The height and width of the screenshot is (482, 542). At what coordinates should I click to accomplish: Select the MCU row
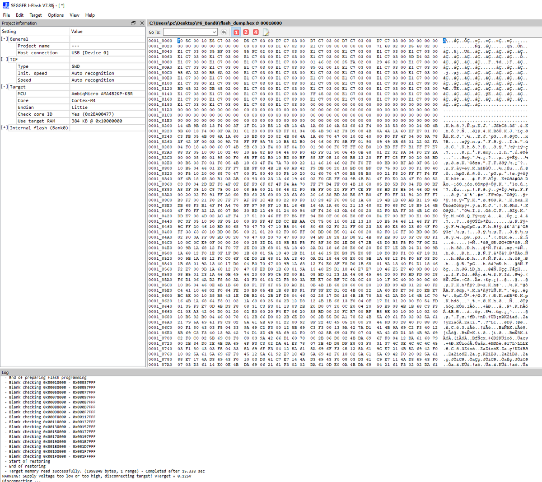[72, 94]
